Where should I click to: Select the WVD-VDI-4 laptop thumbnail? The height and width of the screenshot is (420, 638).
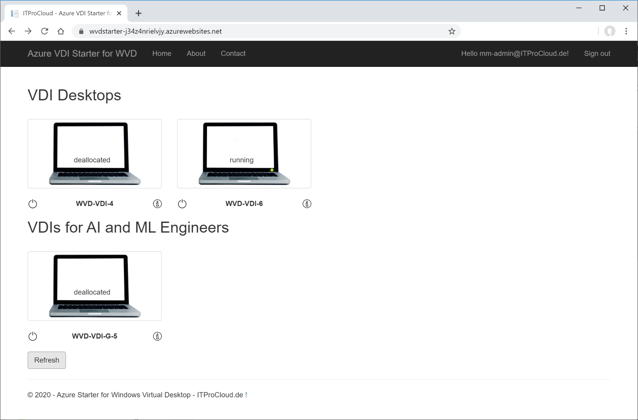click(95, 154)
